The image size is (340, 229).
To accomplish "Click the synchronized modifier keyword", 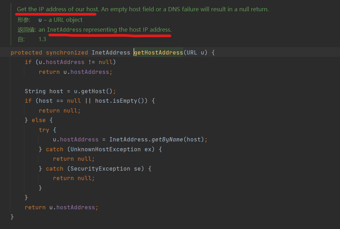I will point(67,52).
